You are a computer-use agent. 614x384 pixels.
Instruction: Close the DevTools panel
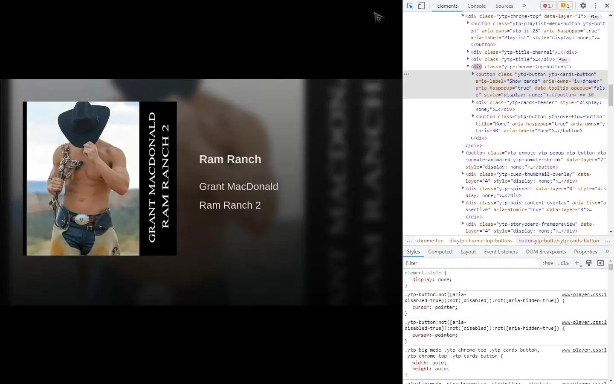(x=607, y=6)
